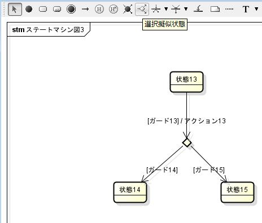The width and height of the screenshot is (262, 223).
Task: Select the choice pseudostate tool
Action: pyautogui.click(x=142, y=9)
